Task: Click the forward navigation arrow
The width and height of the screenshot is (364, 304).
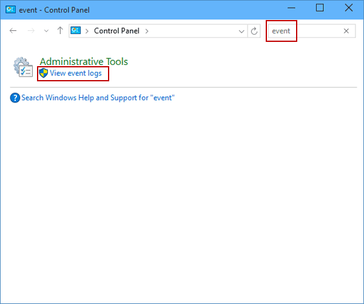Action: tap(31, 31)
